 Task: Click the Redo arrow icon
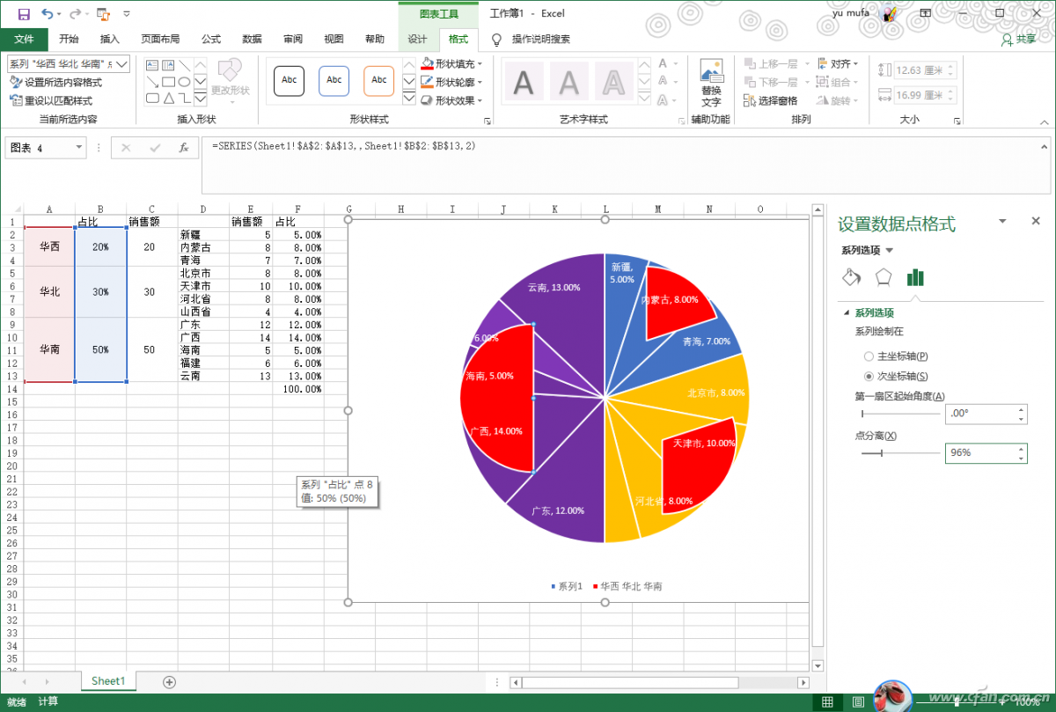point(75,14)
